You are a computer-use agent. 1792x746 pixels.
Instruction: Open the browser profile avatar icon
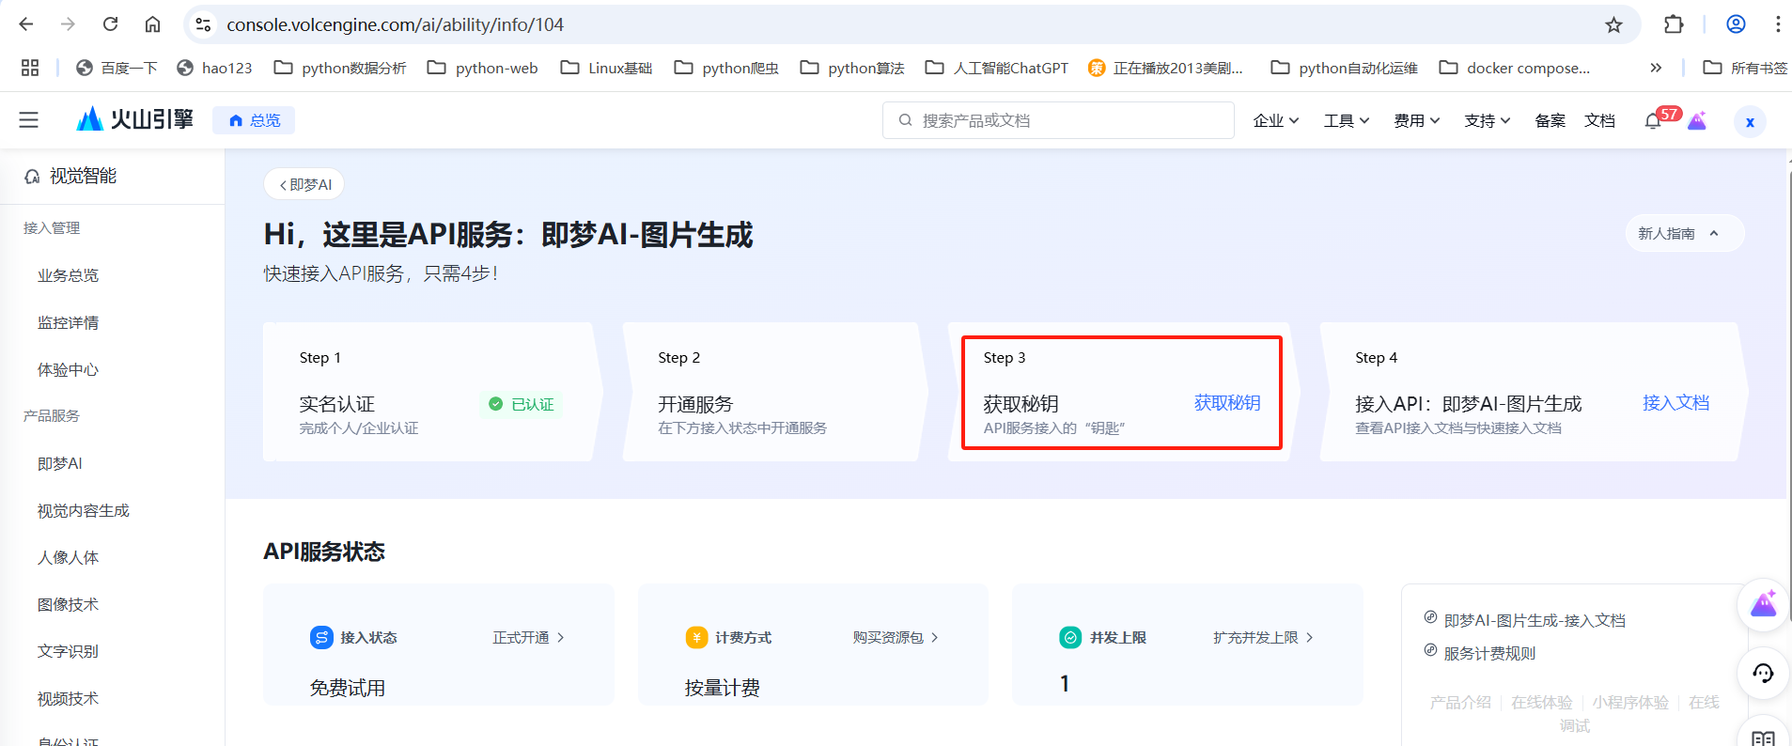point(1736,24)
